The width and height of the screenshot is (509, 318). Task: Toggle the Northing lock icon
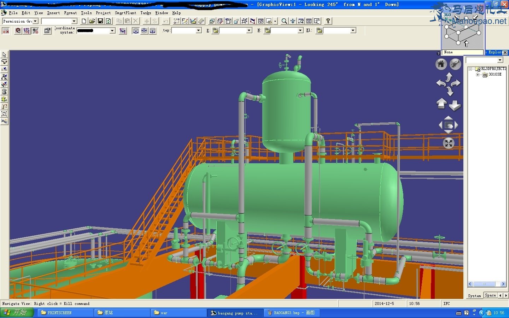click(x=268, y=31)
